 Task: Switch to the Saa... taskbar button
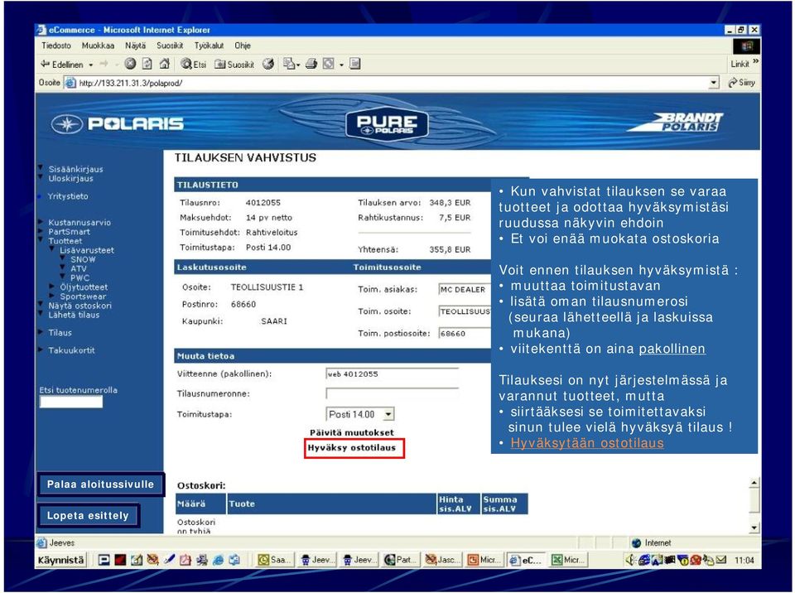274,560
